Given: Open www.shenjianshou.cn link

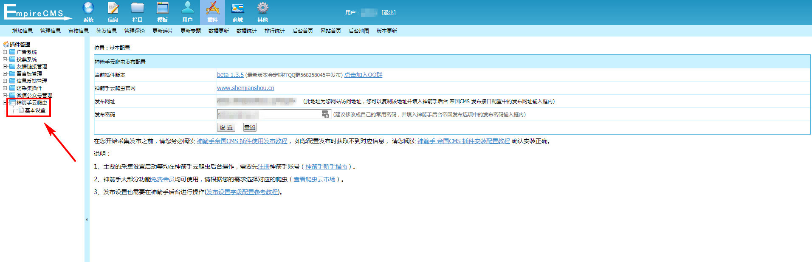Looking at the screenshot, I should coord(245,88).
